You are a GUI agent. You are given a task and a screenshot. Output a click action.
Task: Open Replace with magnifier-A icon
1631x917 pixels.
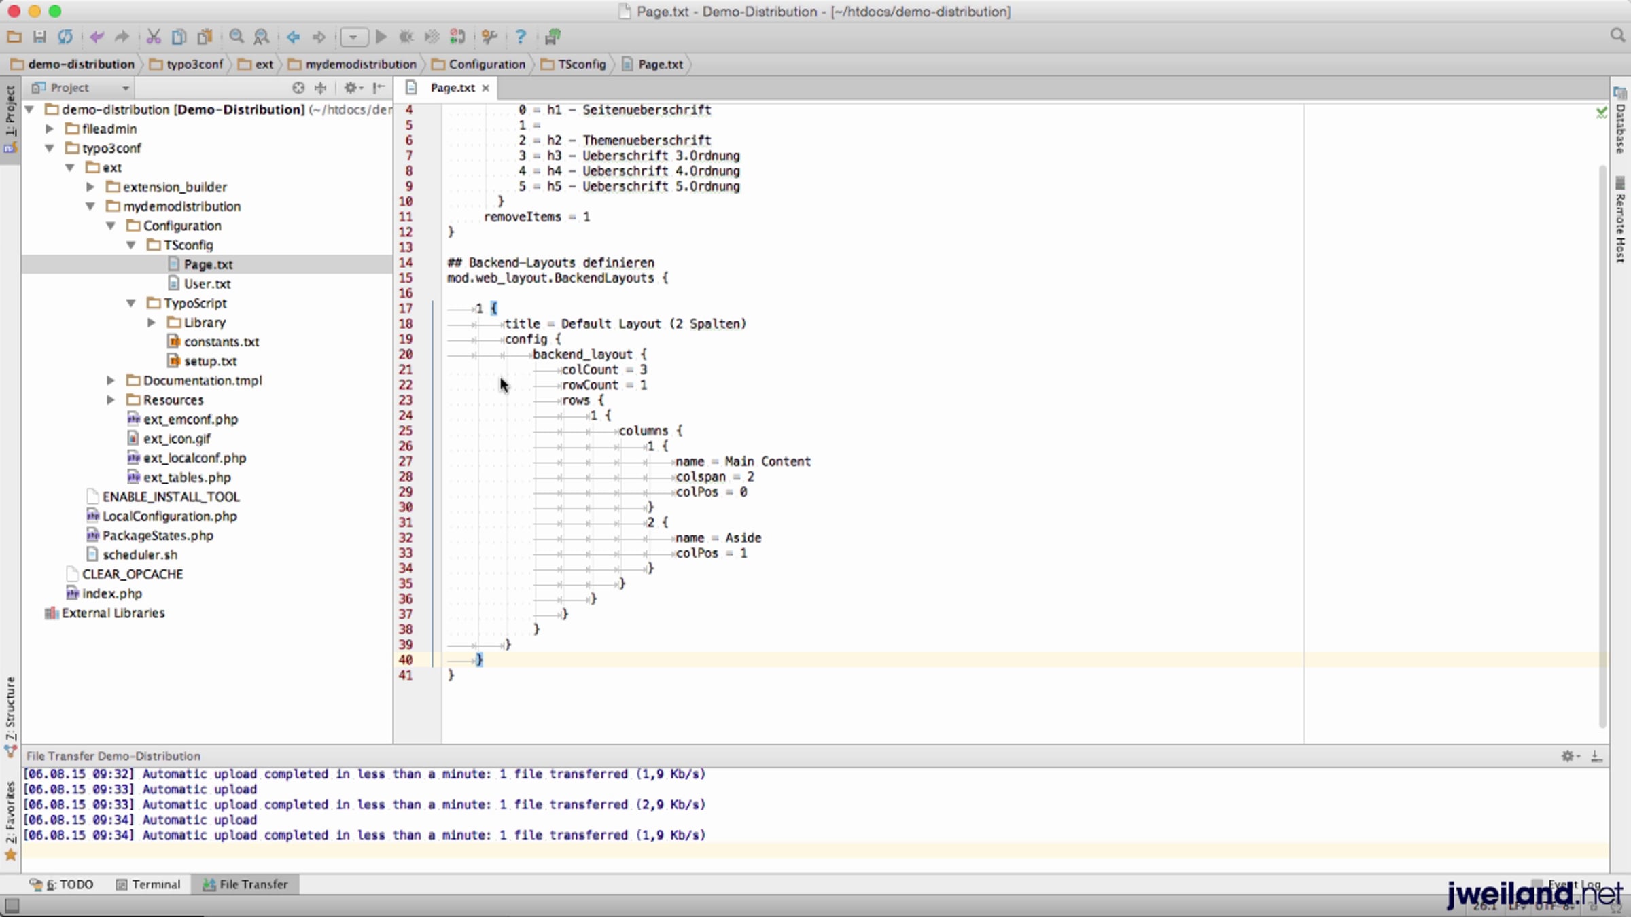tap(261, 37)
